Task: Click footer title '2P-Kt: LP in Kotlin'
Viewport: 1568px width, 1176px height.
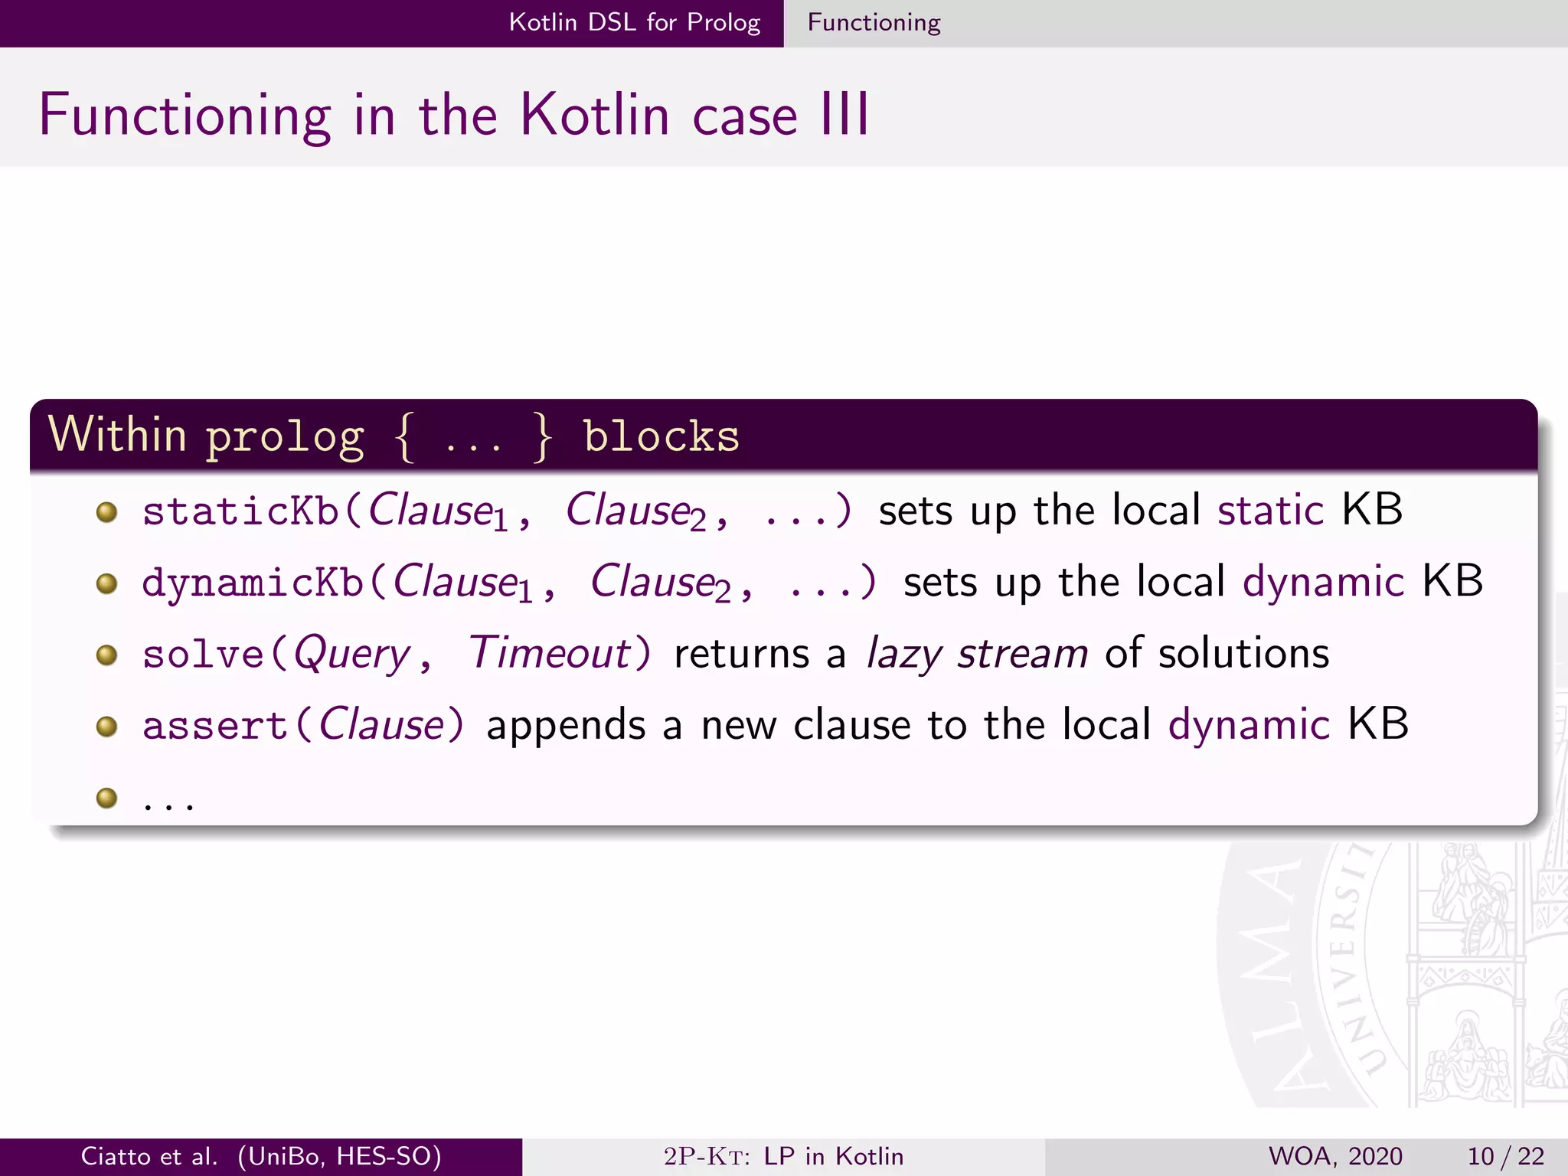Action: click(x=783, y=1156)
